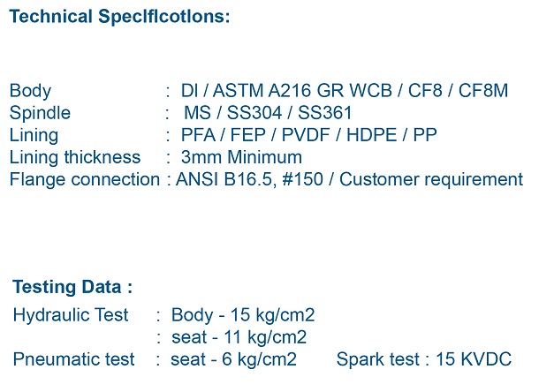
Task: Click the Customer requirement text
Action: click(431, 180)
